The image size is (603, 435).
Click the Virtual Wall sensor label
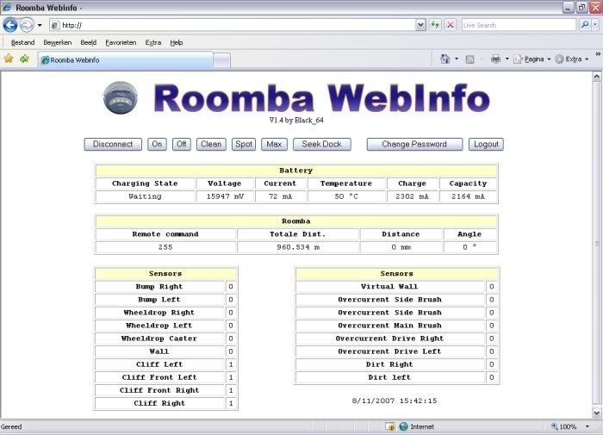tap(389, 287)
